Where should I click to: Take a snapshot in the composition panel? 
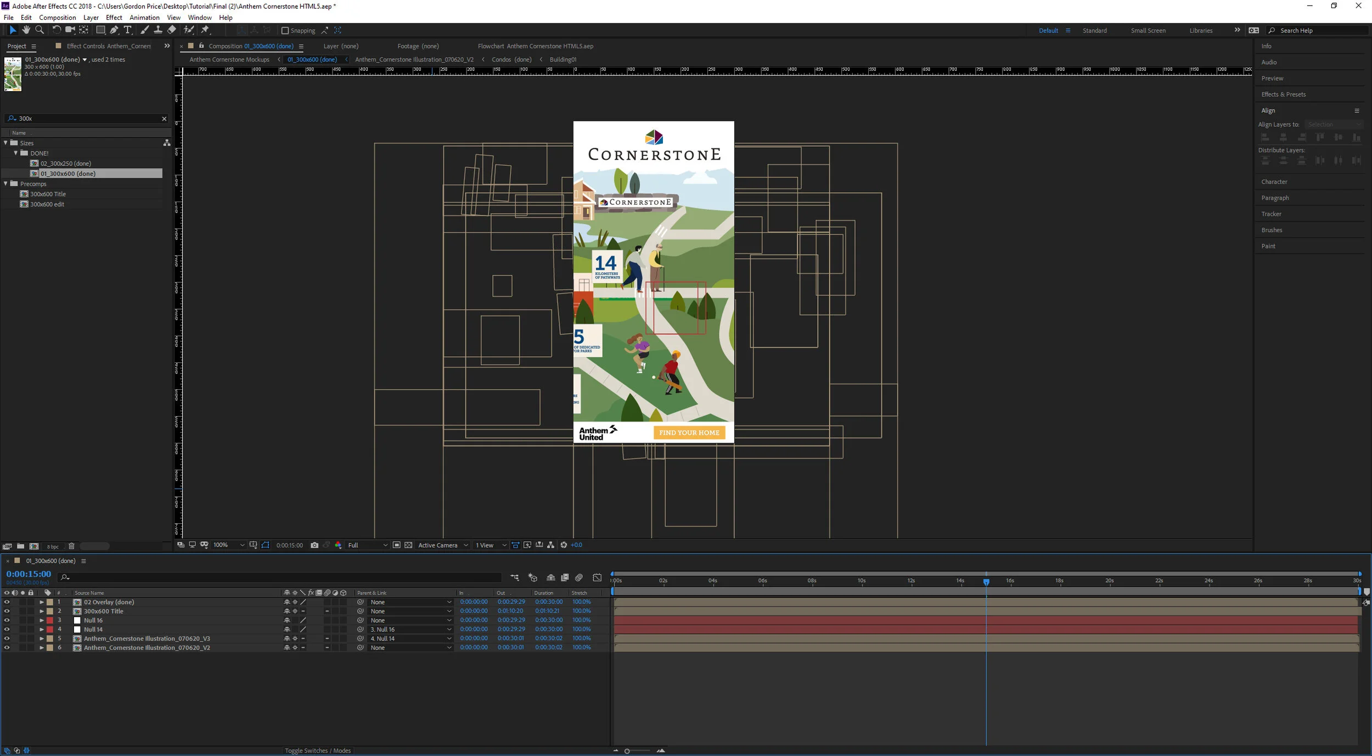click(314, 545)
